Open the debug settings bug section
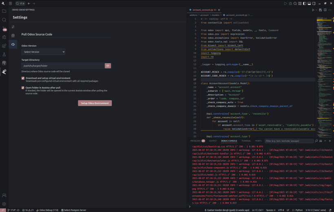334x212 pixels. click(x=13, y=35)
